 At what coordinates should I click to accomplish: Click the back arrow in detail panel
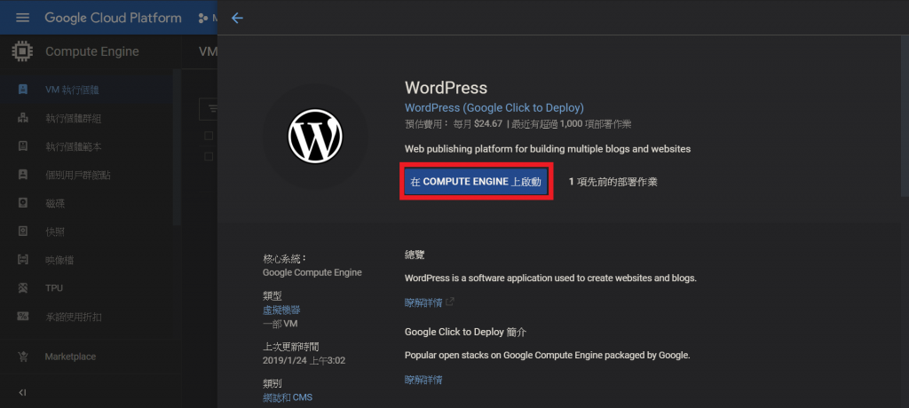click(237, 18)
